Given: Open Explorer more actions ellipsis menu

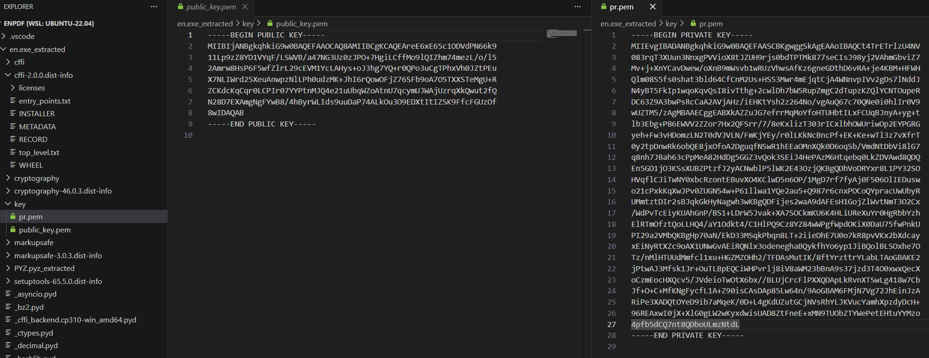Looking at the screenshot, I should (154, 7).
